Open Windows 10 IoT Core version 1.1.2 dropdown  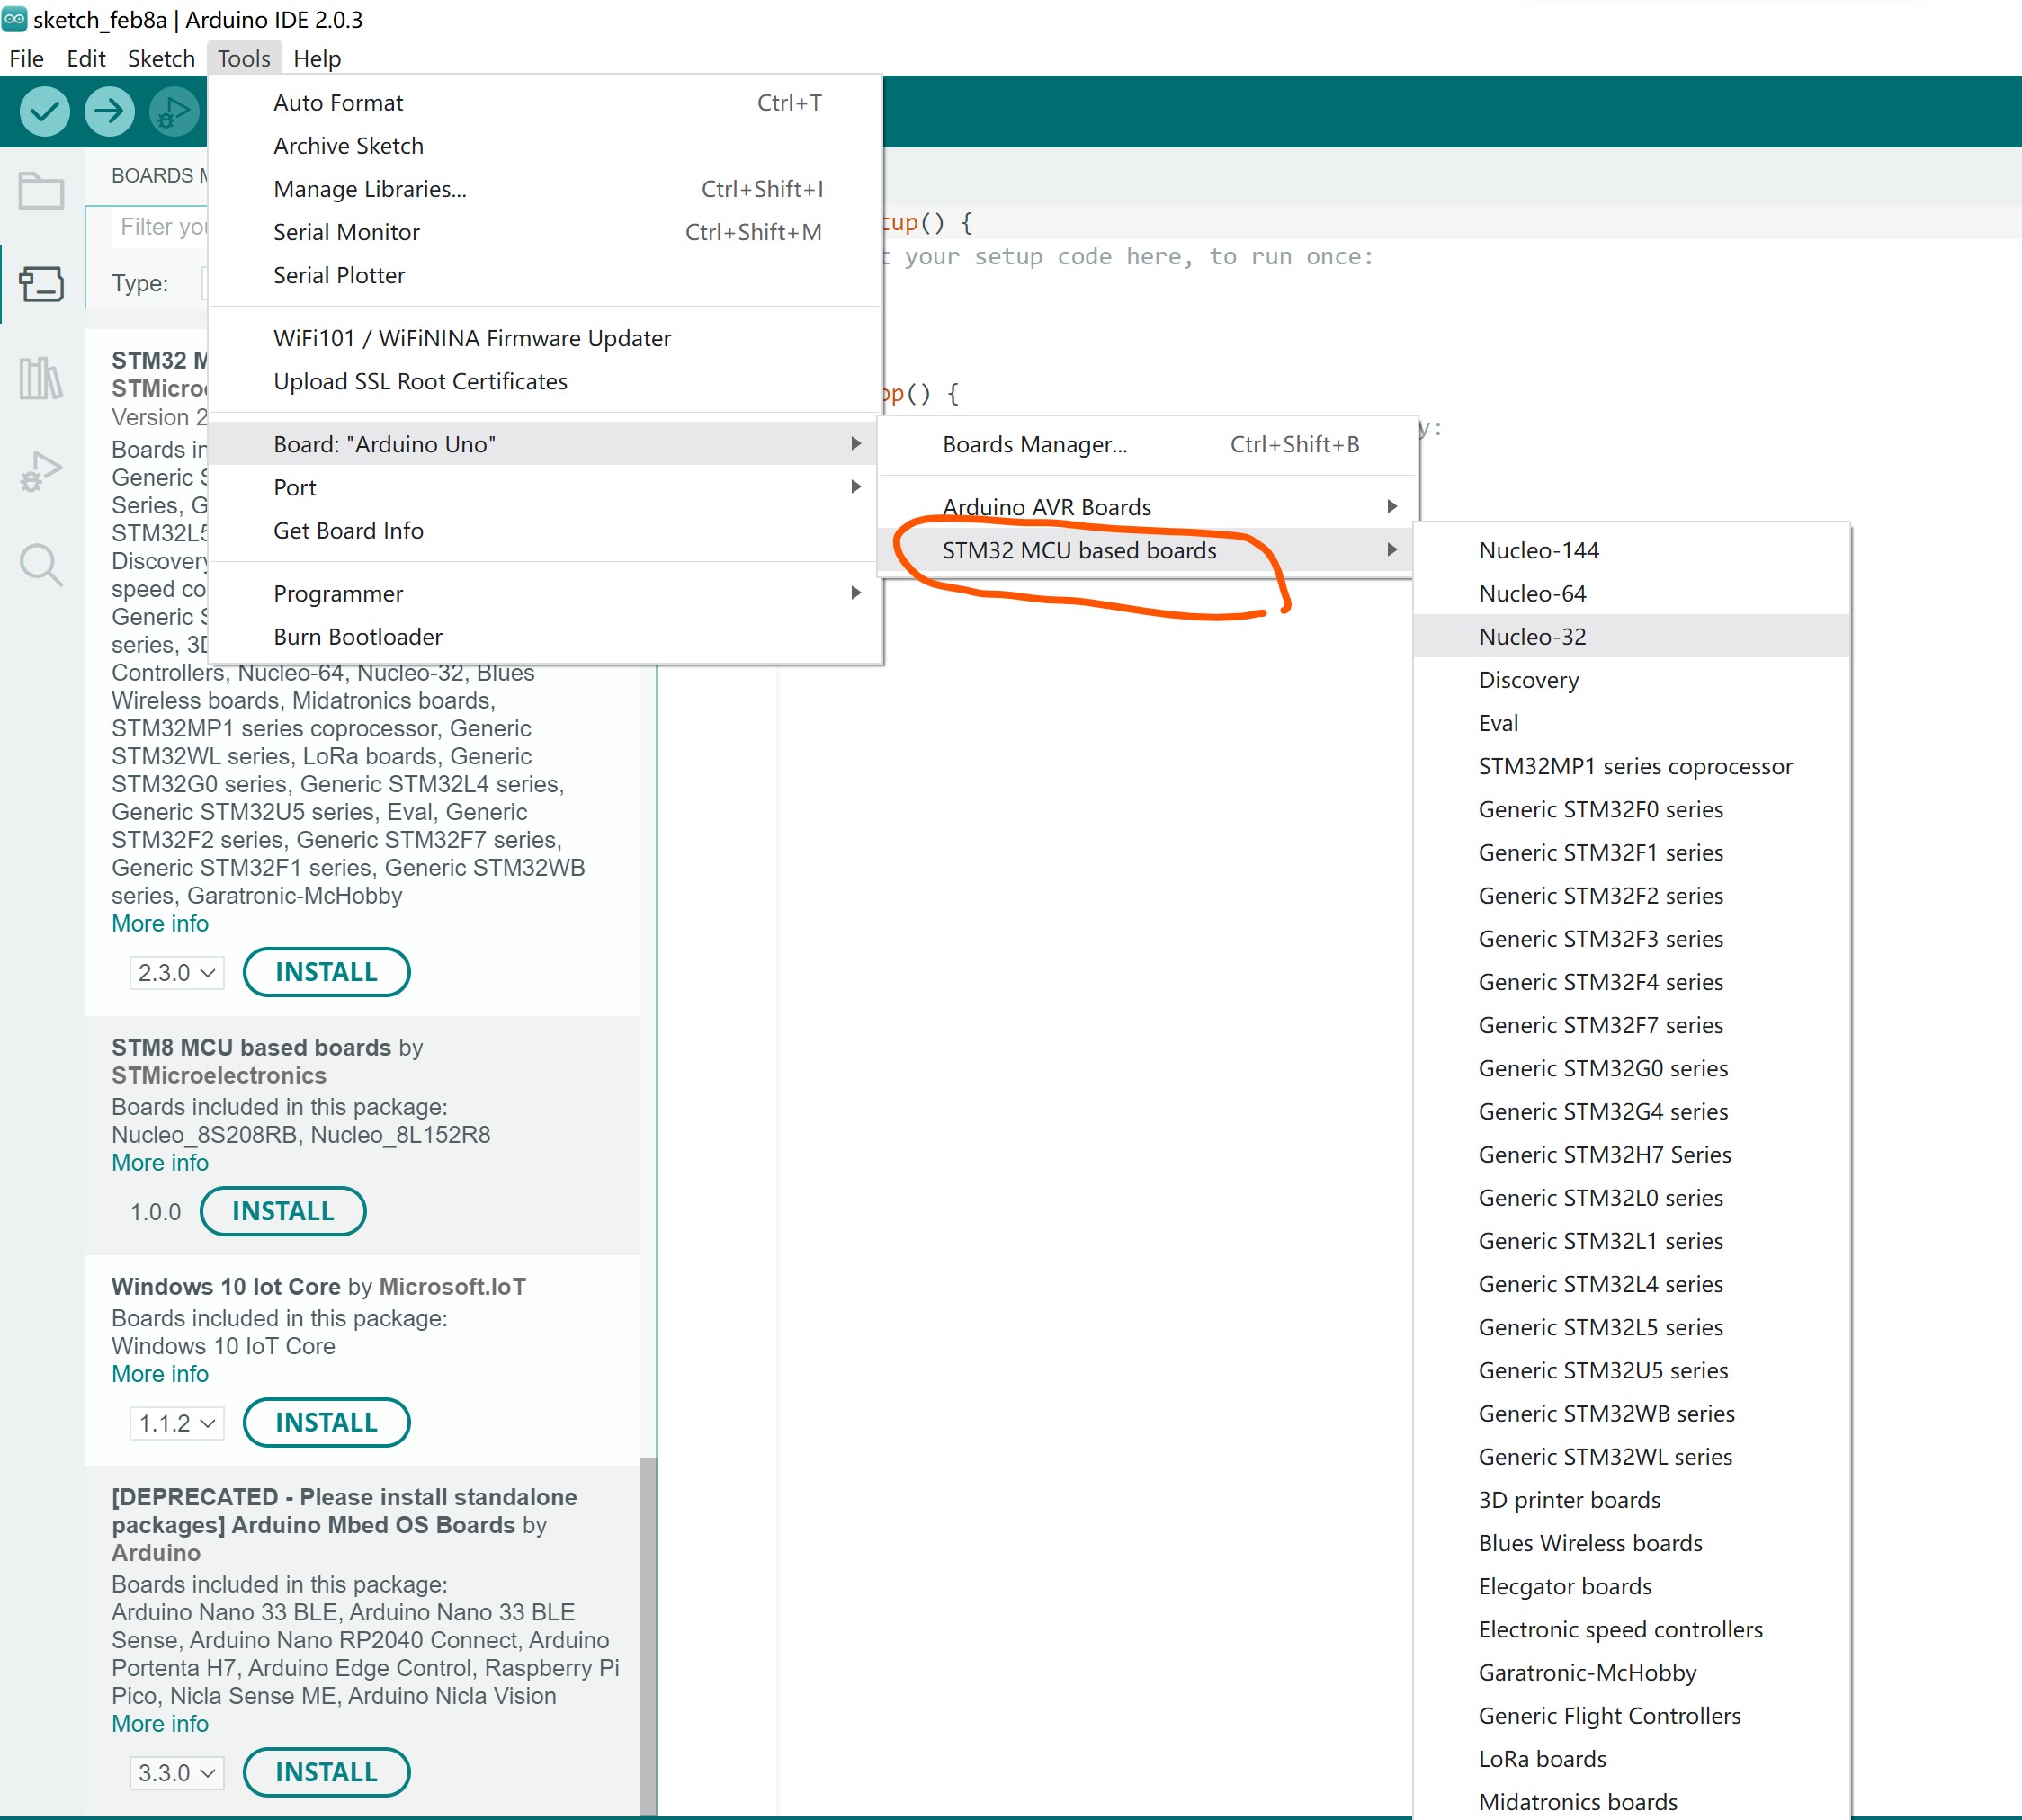pos(176,1422)
